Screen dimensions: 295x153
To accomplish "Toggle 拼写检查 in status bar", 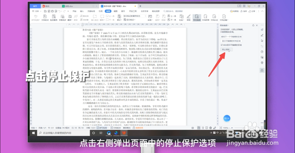I will click(x=103, y=128).
